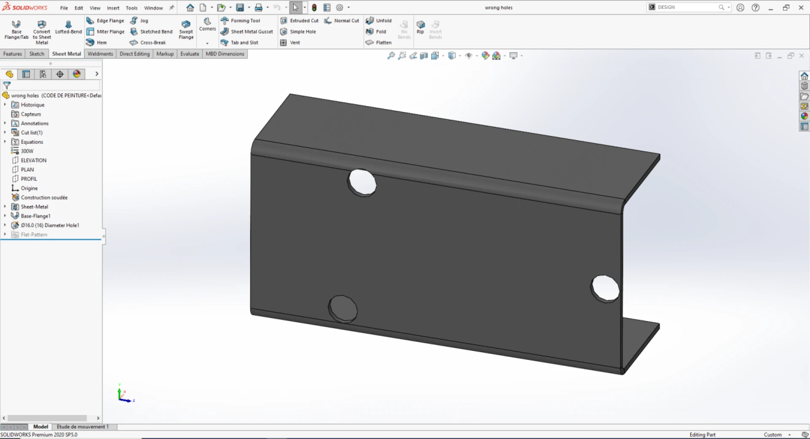Switch to the Sheet Metal ribbon tab

point(66,54)
